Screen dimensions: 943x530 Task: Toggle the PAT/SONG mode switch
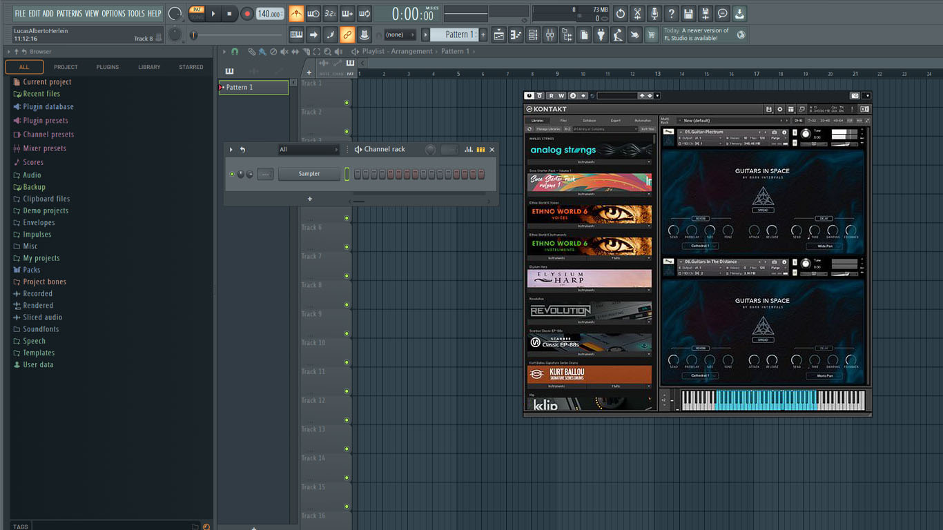click(x=197, y=13)
